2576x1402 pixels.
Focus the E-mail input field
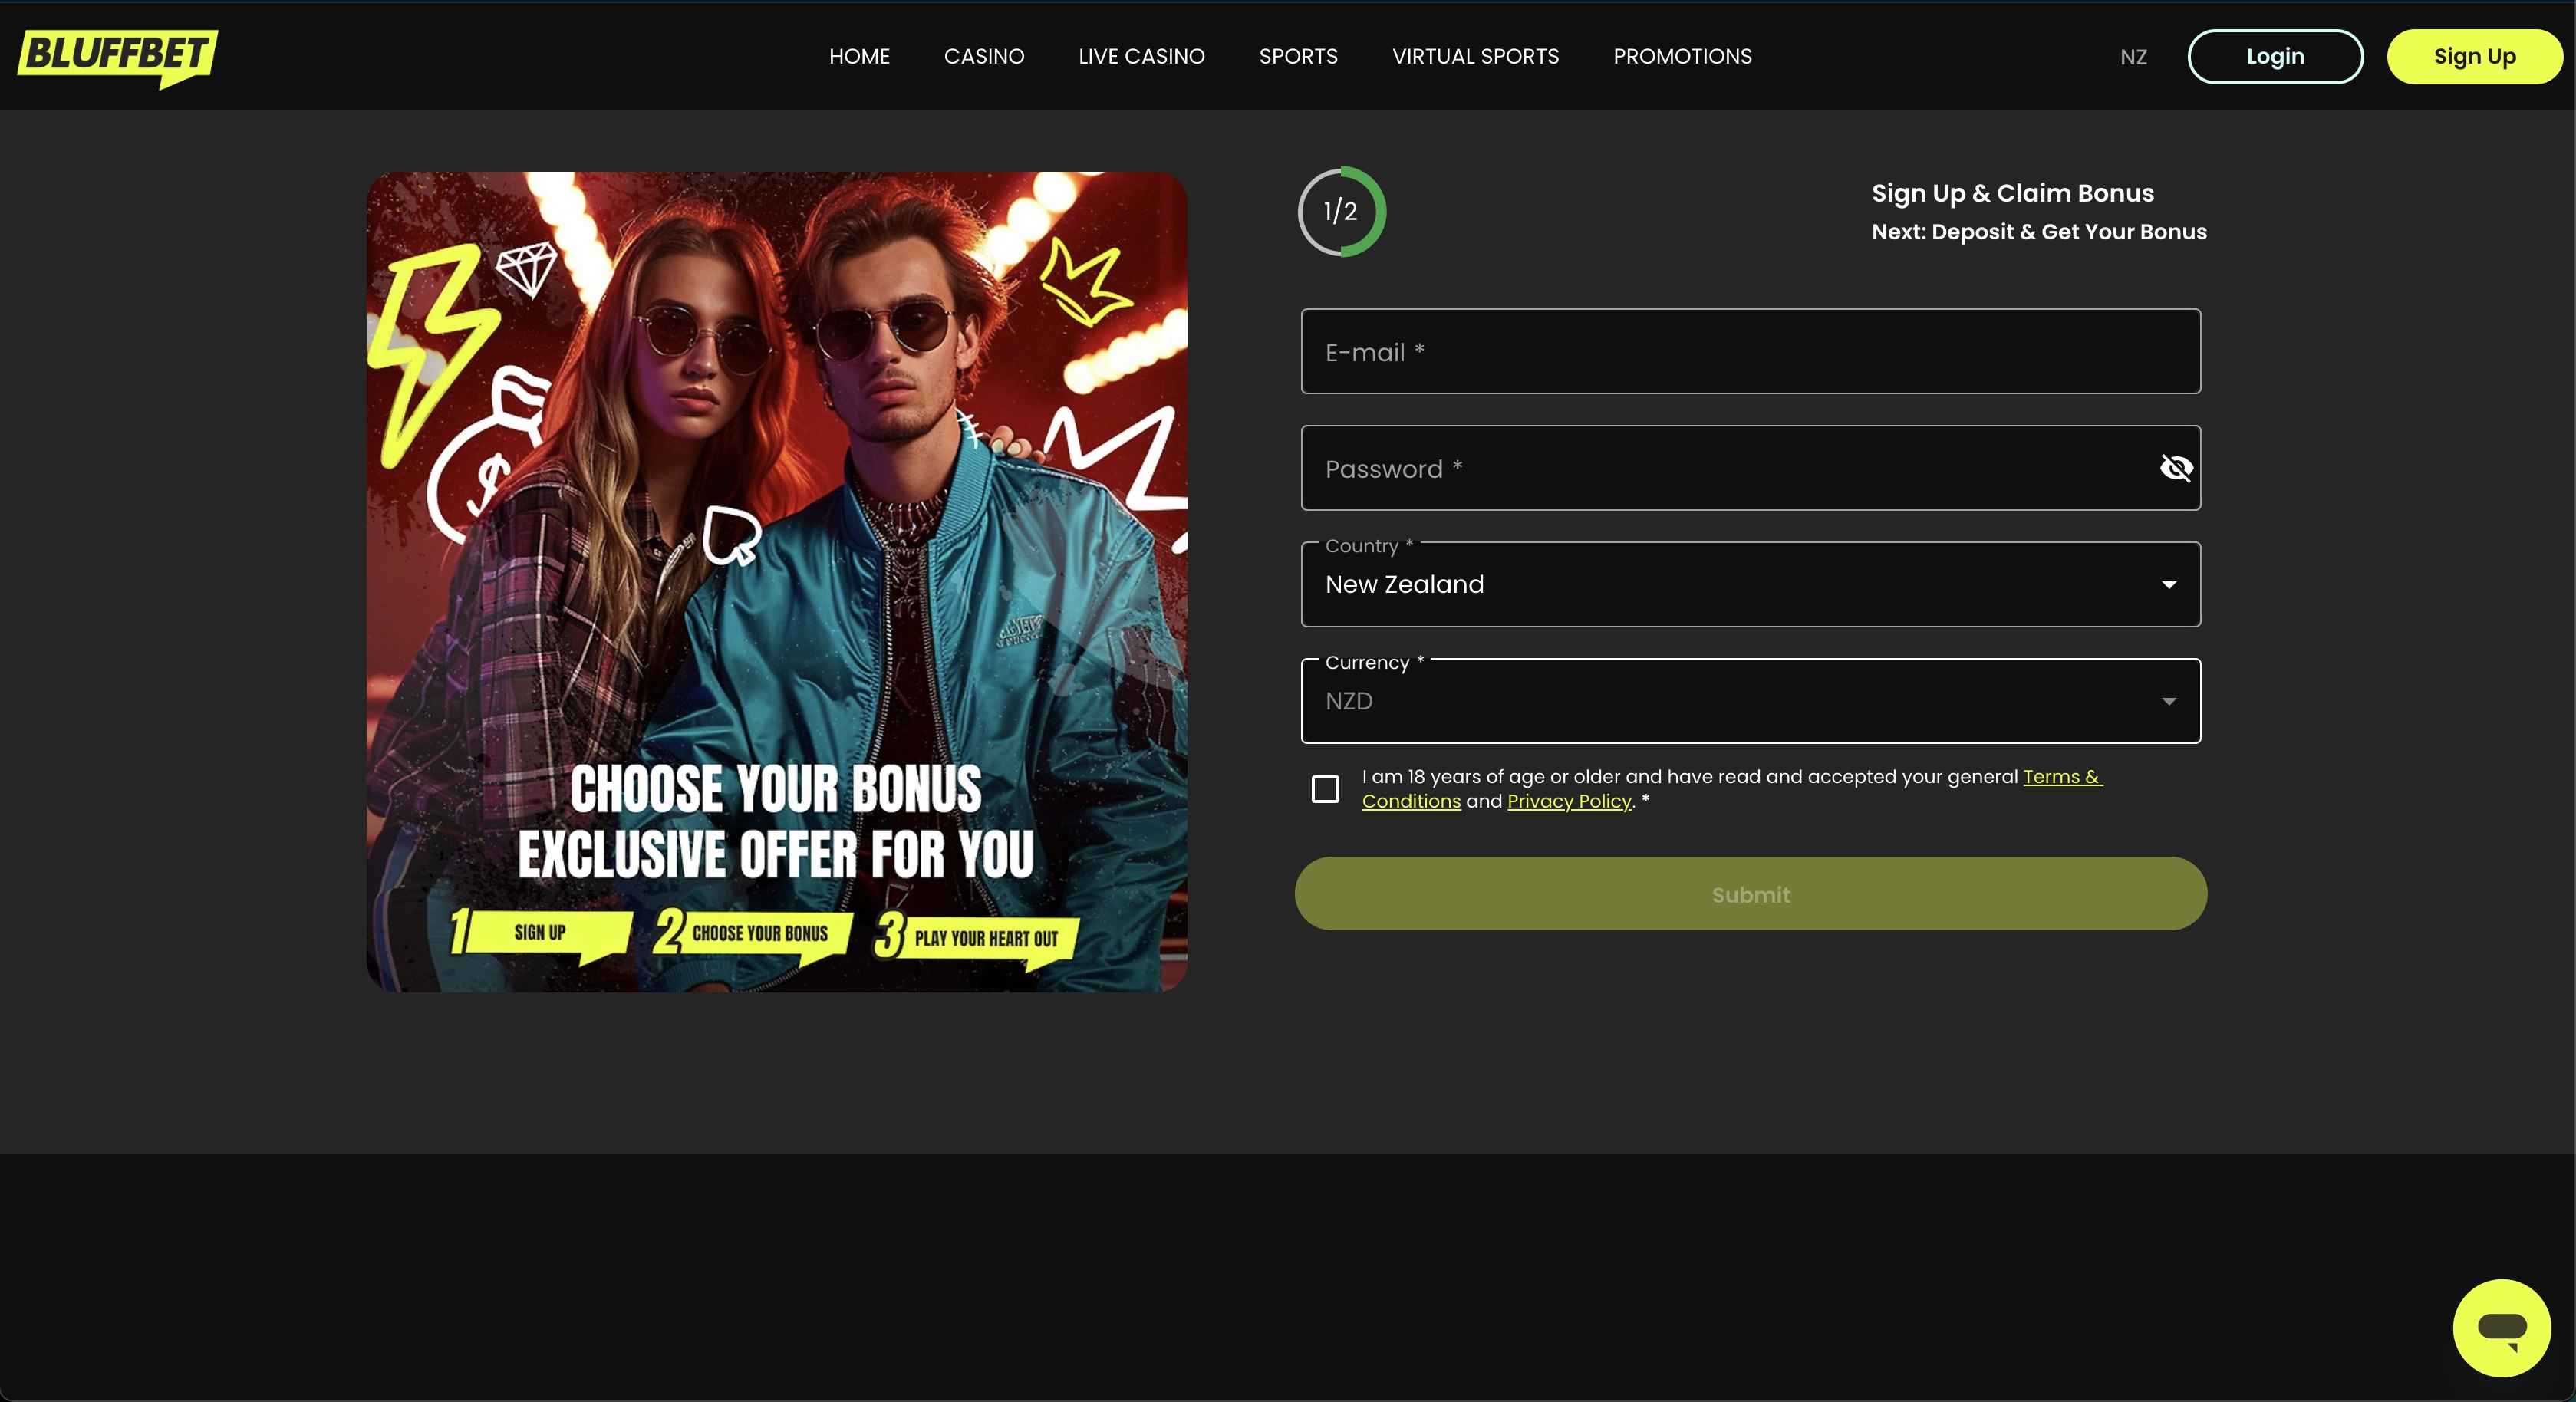point(1750,351)
